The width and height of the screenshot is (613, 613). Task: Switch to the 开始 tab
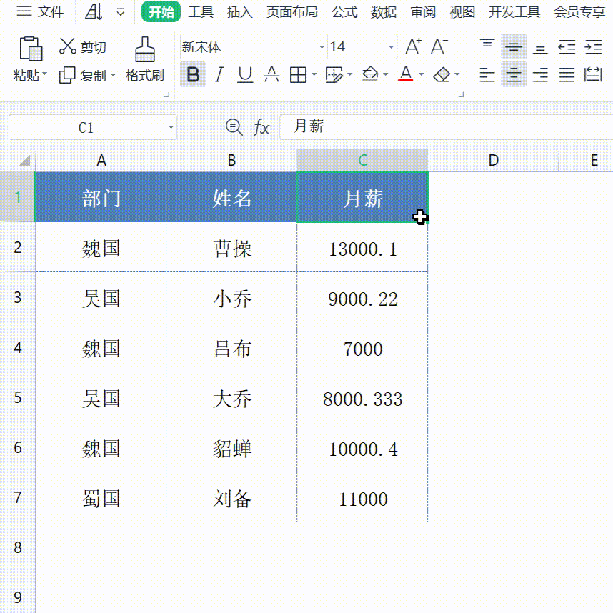(161, 11)
